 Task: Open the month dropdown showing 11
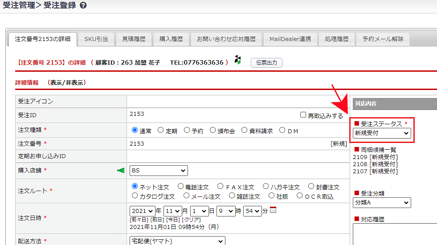173,211
